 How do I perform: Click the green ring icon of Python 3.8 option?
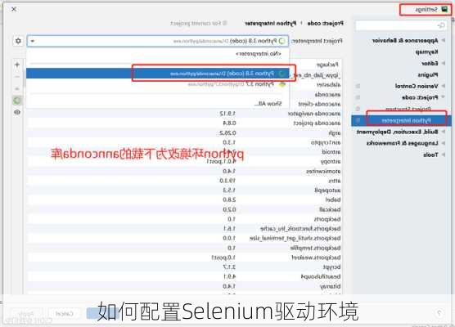coord(282,74)
